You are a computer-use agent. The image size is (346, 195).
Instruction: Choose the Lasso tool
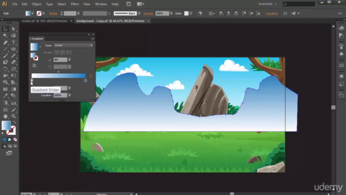[14, 36]
